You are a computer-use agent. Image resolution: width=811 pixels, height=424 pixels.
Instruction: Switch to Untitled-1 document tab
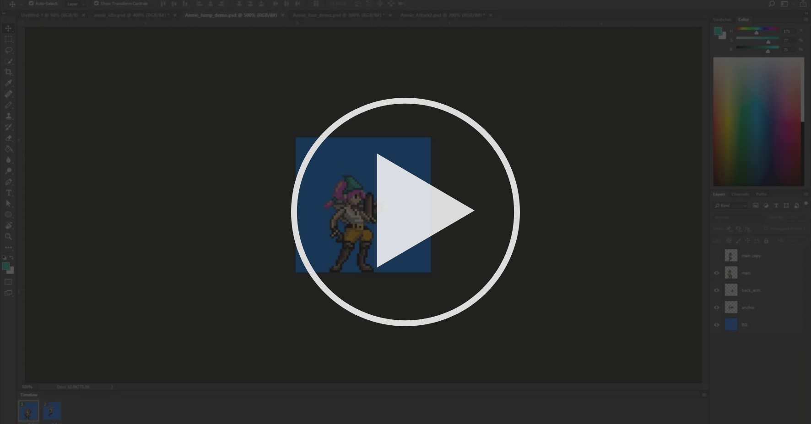click(x=49, y=15)
